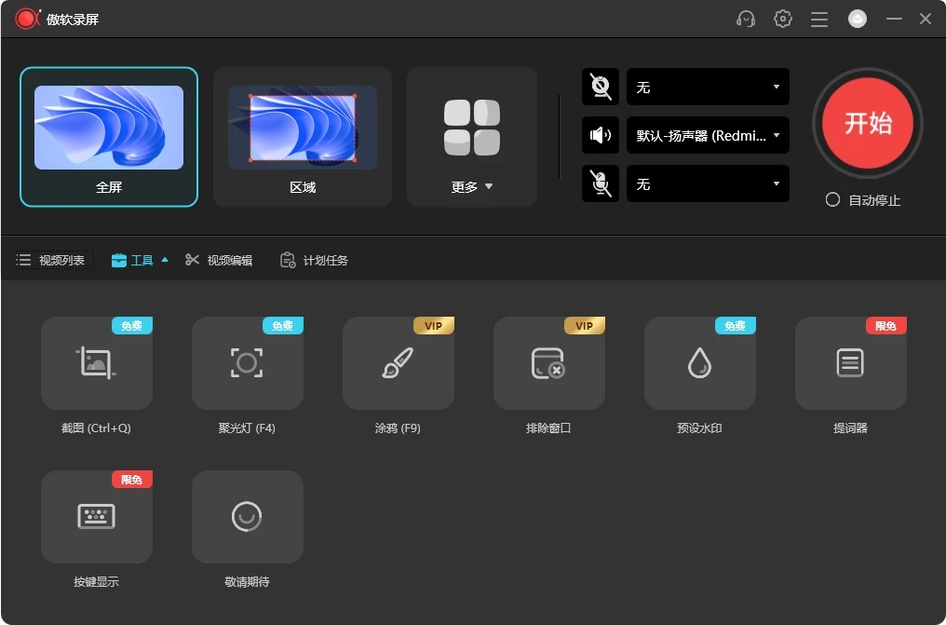Click the 敬请期待 label text
The image size is (946, 625).
click(247, 581)
